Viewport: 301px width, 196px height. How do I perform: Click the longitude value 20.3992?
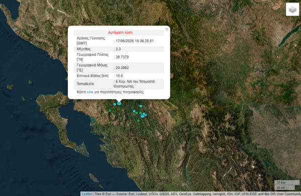click(122, 68)
